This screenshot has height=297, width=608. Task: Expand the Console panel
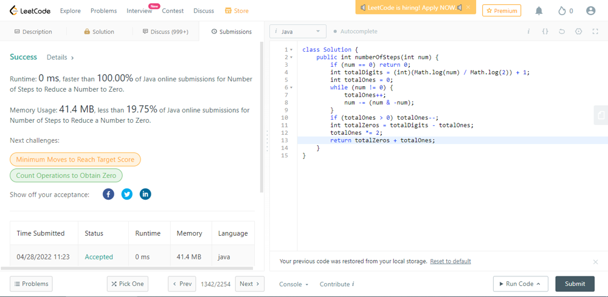point(293,284)
